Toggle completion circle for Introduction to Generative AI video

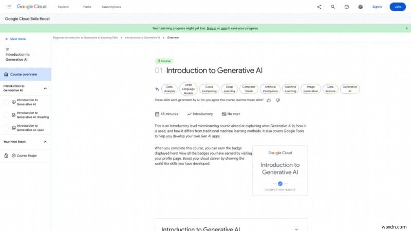(x=6, y=102)
